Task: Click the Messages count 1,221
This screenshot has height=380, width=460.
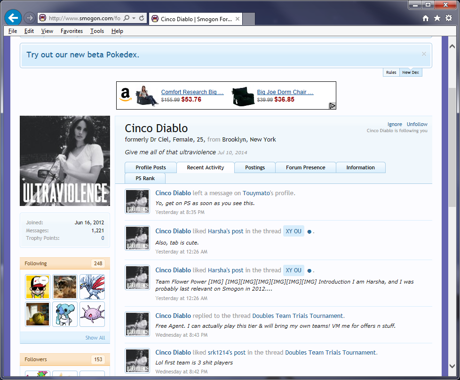Action: click(x=98, y=230)
